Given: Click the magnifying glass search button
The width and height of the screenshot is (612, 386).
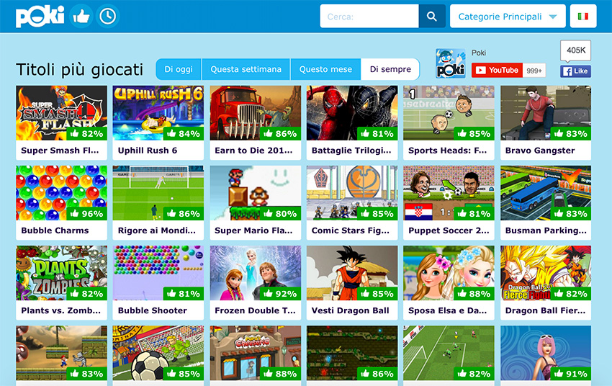Looking at the screenshot, I should click(432, 17).
